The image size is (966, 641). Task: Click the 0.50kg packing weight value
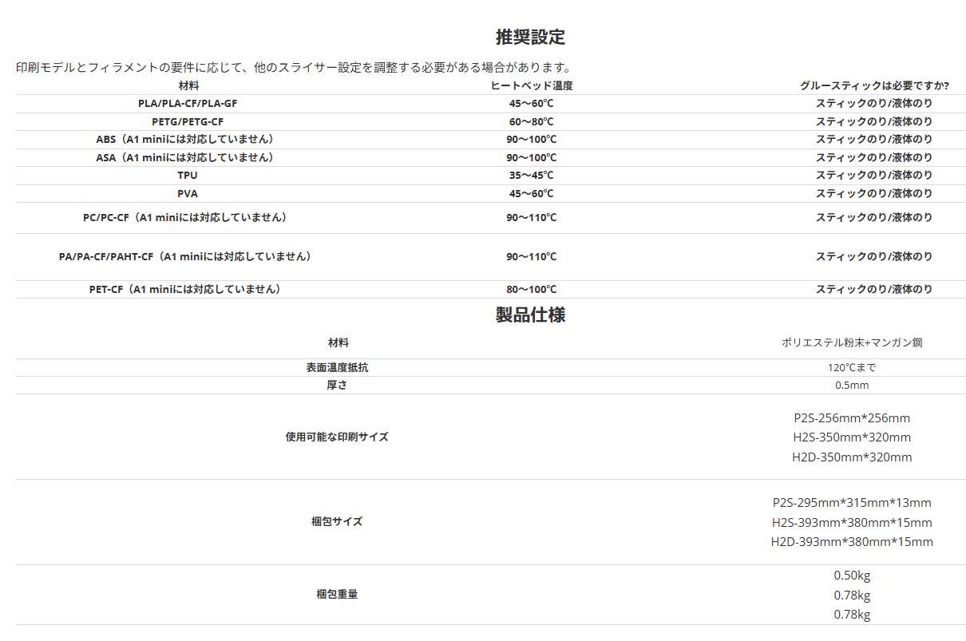852,575
